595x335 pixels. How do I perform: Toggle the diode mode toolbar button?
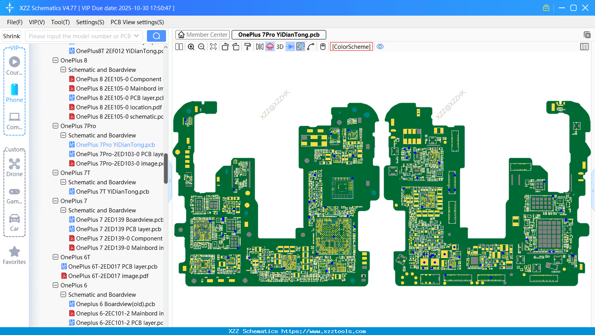coord(290,47)
